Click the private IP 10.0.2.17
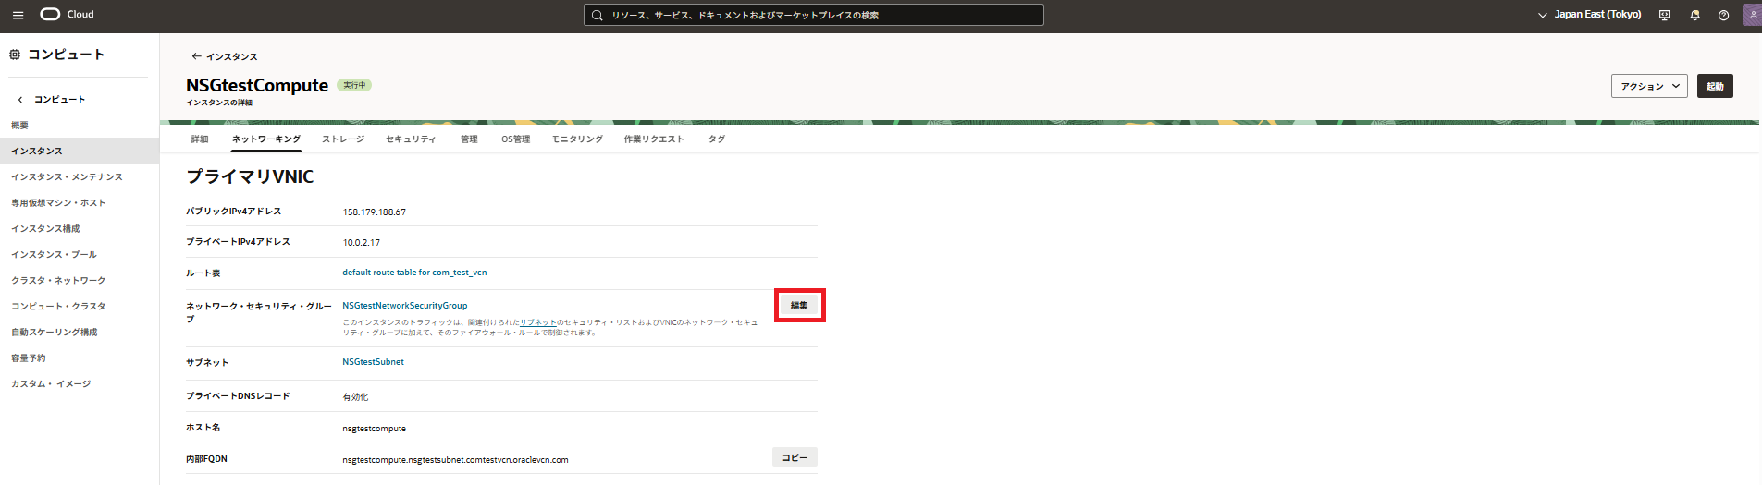1762x485 pixels. (362, 243)
